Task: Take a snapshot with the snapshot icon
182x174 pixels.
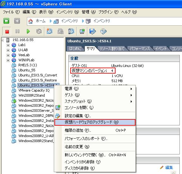Action: pyautogui.click(x=50, y=31)
